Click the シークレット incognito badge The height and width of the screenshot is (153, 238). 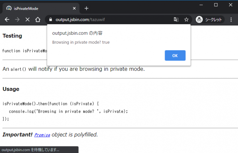pos(209,20)
